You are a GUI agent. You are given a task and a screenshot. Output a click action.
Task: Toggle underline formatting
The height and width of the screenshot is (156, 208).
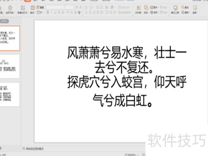55,12
